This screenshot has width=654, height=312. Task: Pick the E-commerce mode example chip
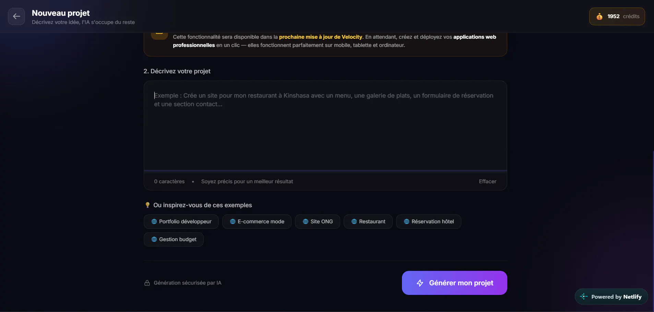pyautogui.click(x=257, y=222)
